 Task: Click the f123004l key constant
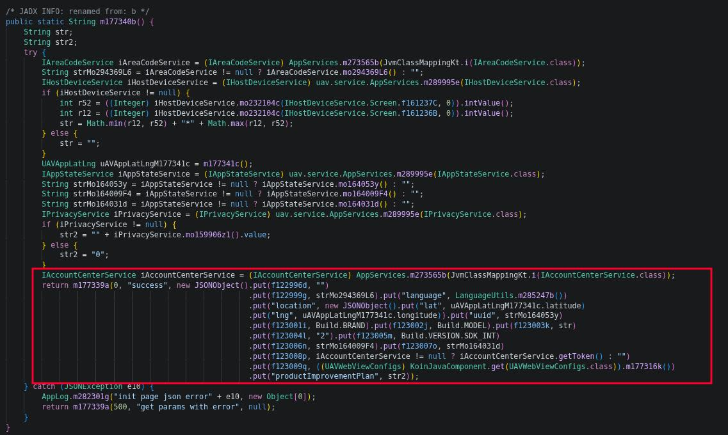point(289,336)
